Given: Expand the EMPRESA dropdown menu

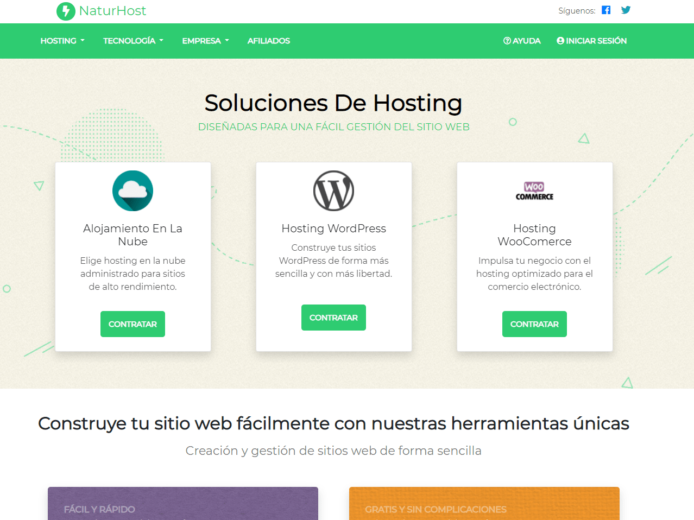Looking at the screenshot, I should point(205,41).
